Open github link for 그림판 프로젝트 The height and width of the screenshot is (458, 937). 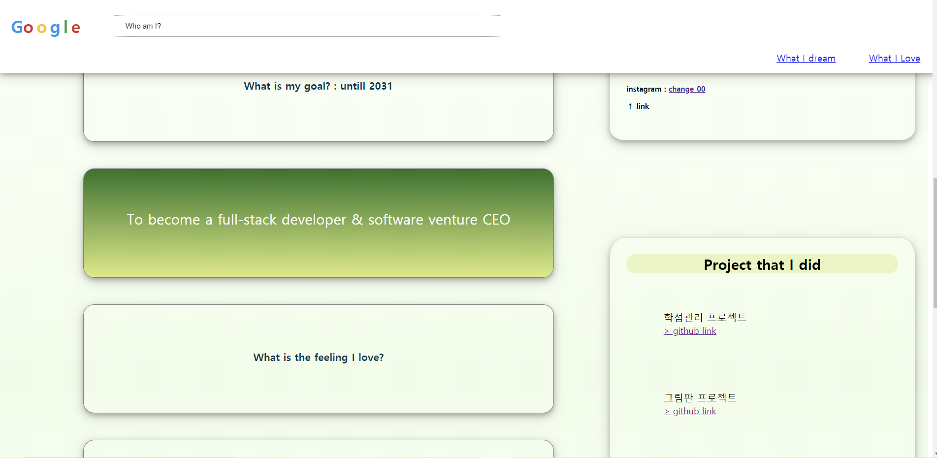(689, 411)
